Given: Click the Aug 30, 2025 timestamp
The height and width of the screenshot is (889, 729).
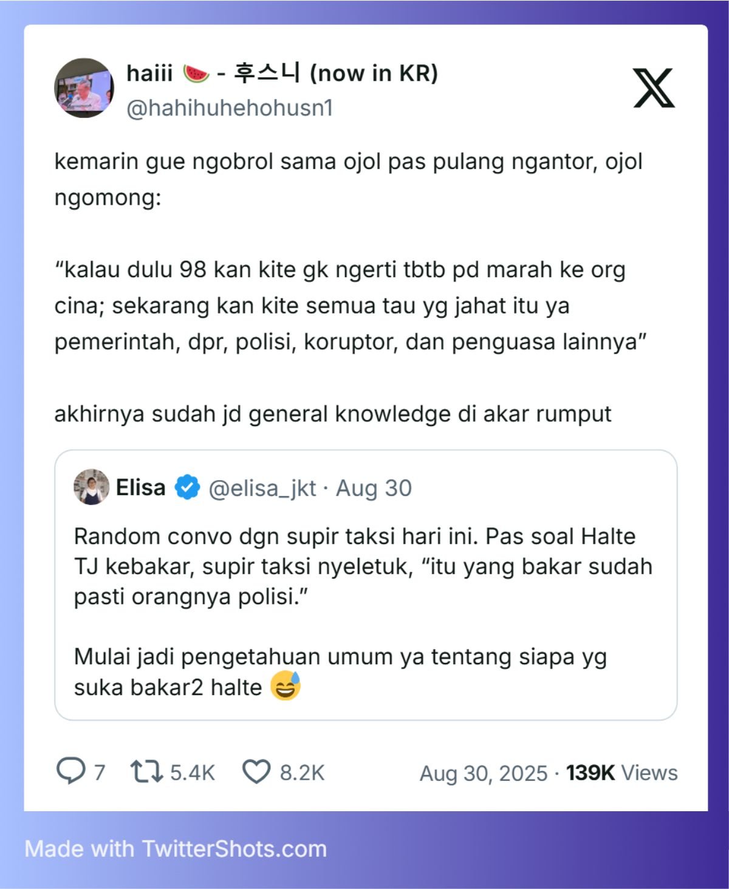Looking at the screenshot, I should point(484,773).
